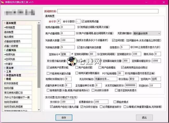Click the 签到时间限制 field

coord(93,54)
